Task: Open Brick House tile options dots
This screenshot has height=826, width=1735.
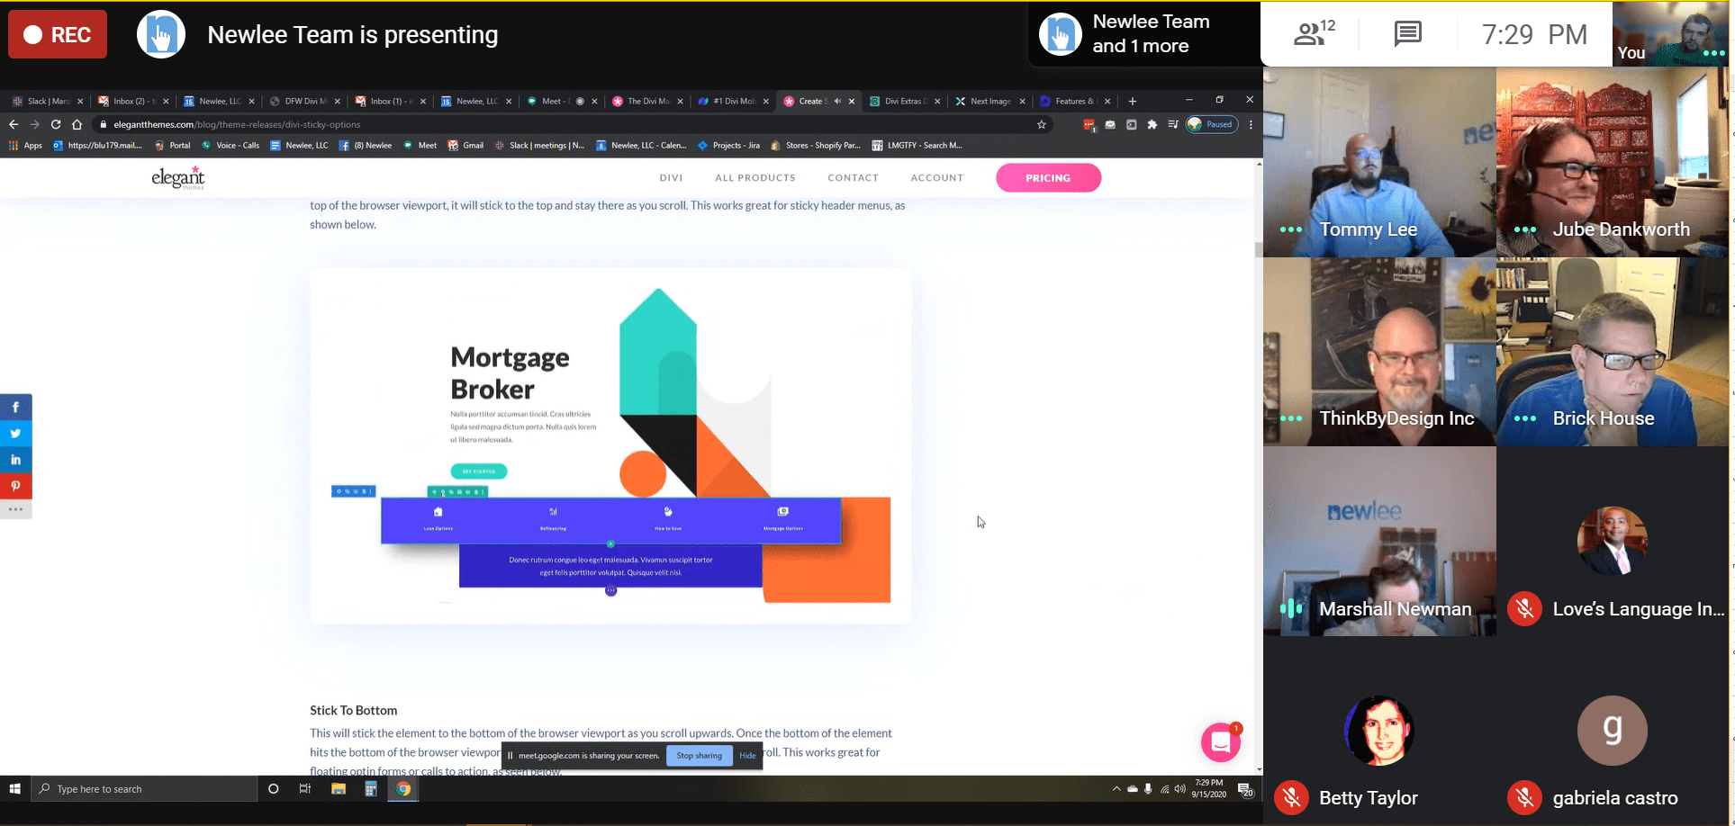Action: click(1524, 418)
